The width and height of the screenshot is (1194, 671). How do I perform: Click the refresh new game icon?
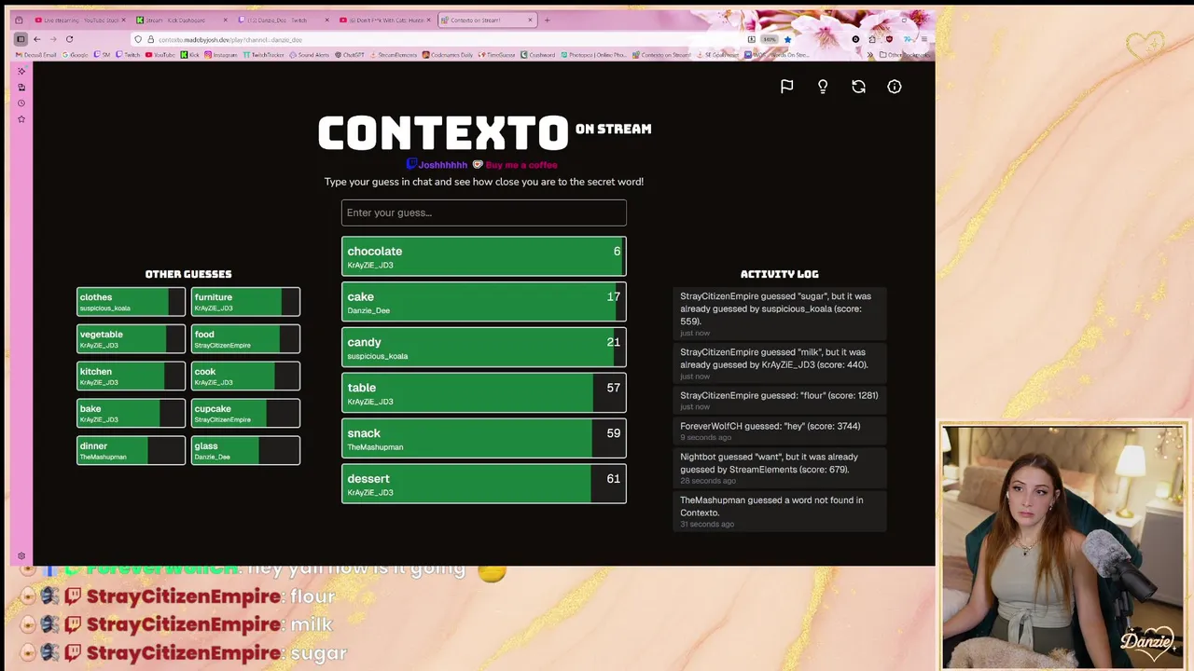pos(858,87)
